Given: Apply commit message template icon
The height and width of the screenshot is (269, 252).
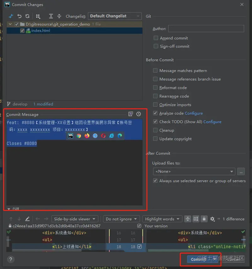Looking at the screenshot, I should (131, 114).
